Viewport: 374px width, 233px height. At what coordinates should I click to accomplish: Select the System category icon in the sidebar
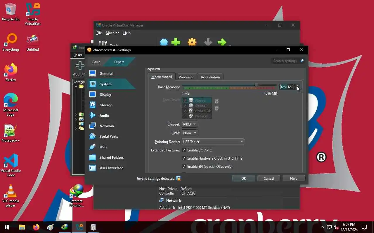tap(92, 84)
